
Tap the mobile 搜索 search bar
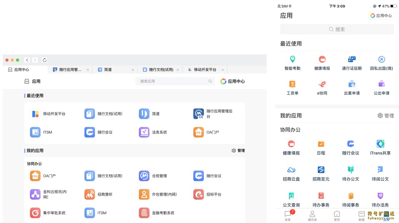[x=337, y=29]
